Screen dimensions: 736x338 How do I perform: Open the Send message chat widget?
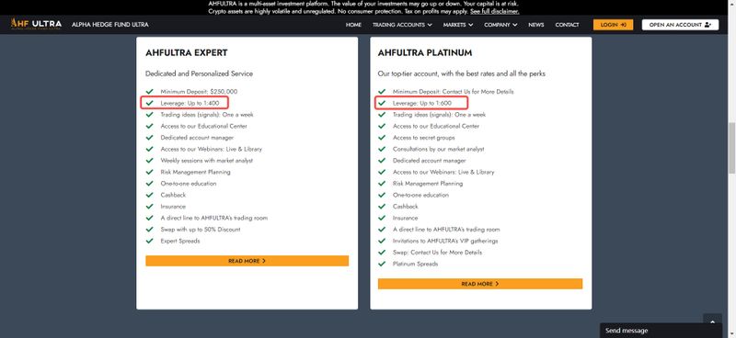coord(661,331)
